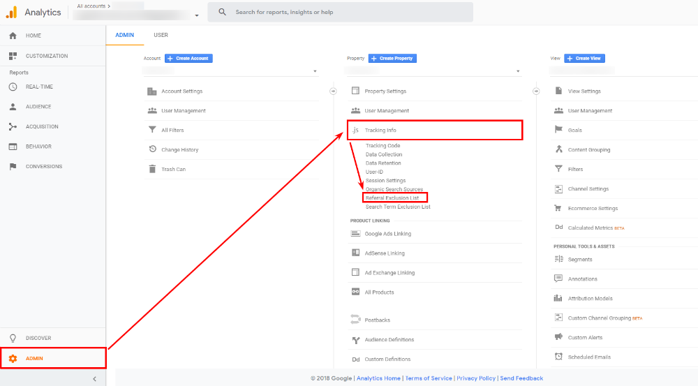Open the Home sidebar icon
Image resolution: width=698 pixels, height=386 pixels.
click(13, 36)
